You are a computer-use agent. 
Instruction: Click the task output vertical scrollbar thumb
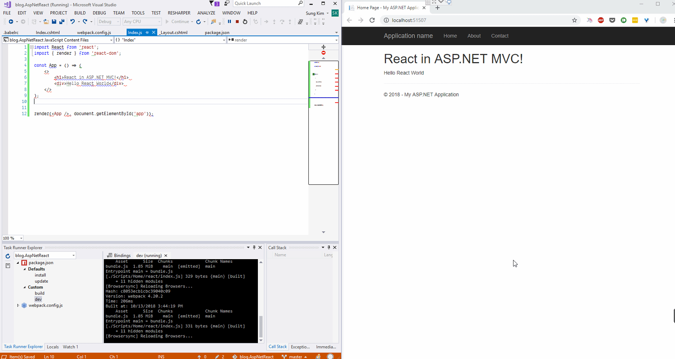pos(261,326)
